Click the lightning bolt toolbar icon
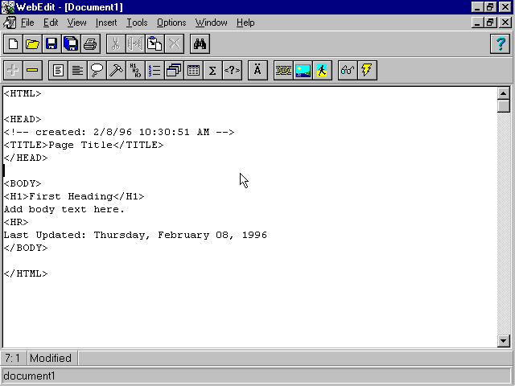Viewport: 515px width, 386px height. click(367, 70)
